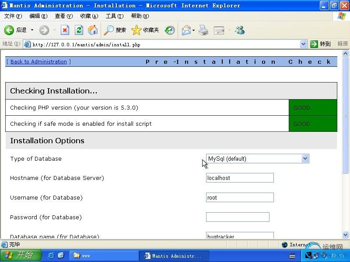Viewport: 350px width, 262px height.
Task: Click 'Checking Installation...' heading
Action: pyautogui.click(x=53, y=91)
